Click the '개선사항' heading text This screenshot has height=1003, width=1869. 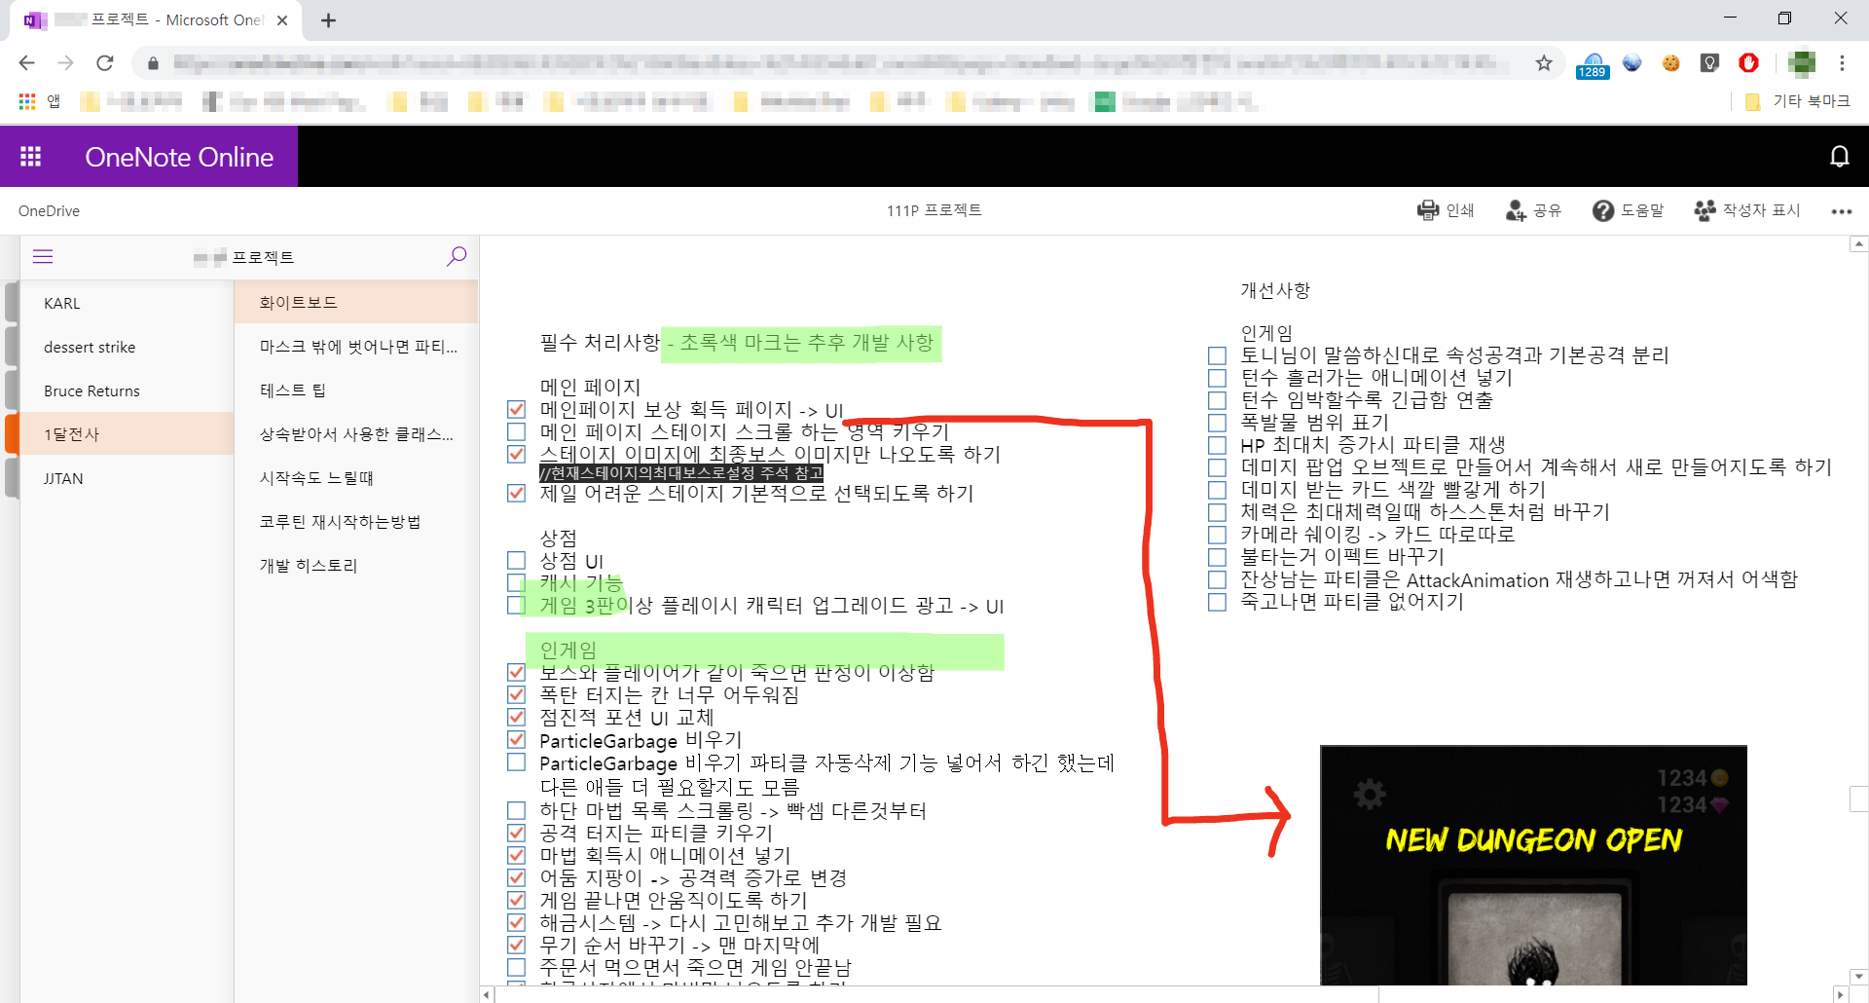point(1275,290)
